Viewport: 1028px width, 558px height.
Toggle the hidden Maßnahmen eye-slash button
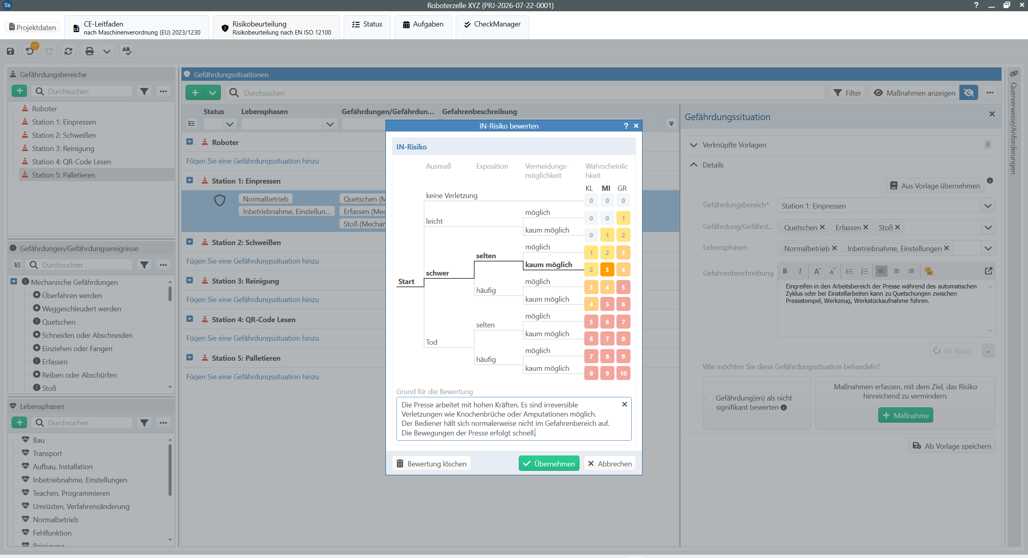(969, 93)
